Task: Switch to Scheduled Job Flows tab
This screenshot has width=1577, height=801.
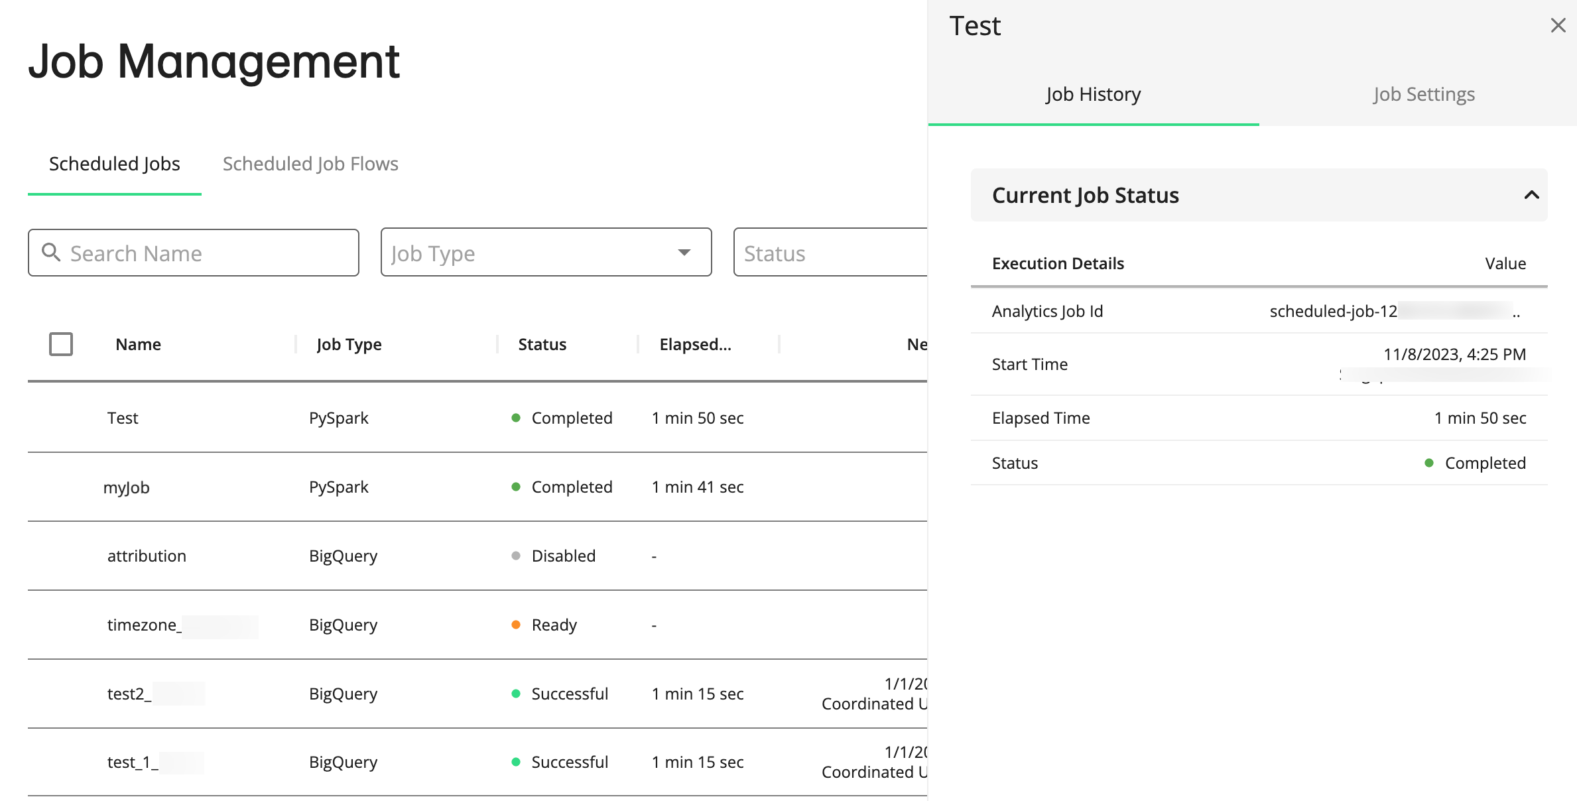Action: (x=310, y=164)
